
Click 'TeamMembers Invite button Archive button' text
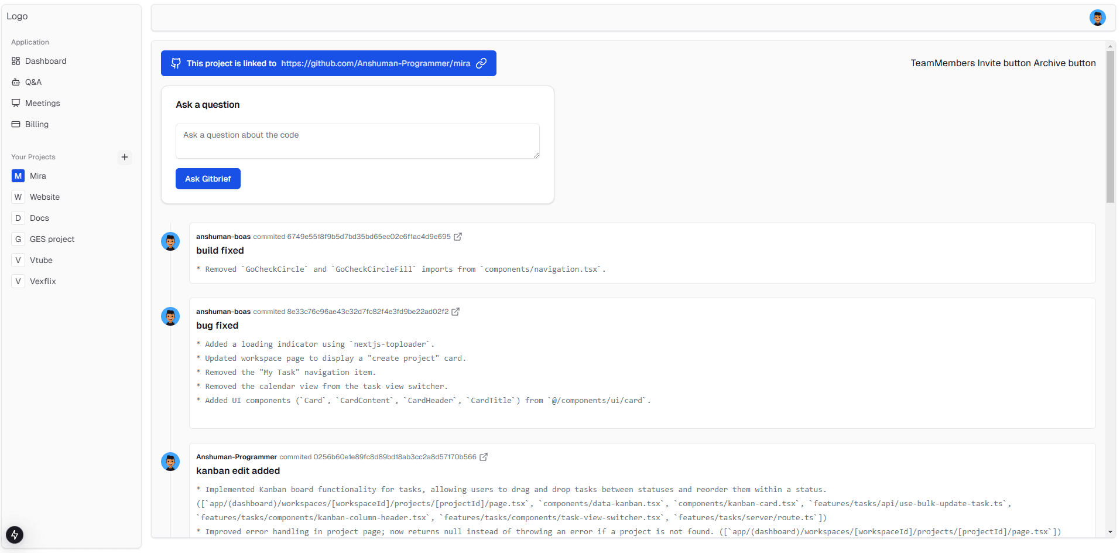[1003, 63]
